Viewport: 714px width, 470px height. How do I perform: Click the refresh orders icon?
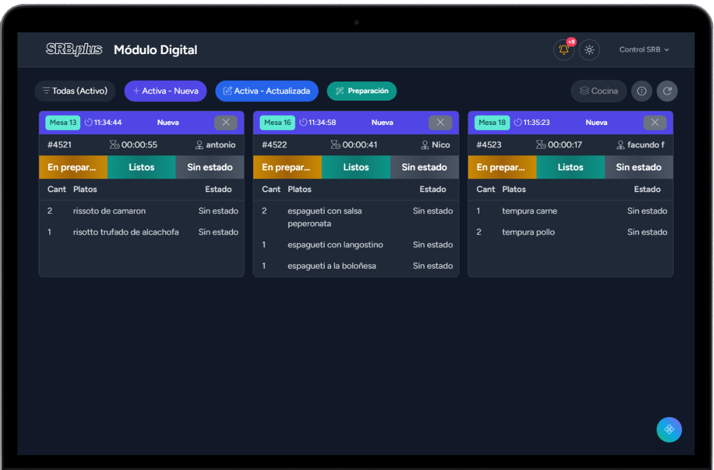[667, 91]
